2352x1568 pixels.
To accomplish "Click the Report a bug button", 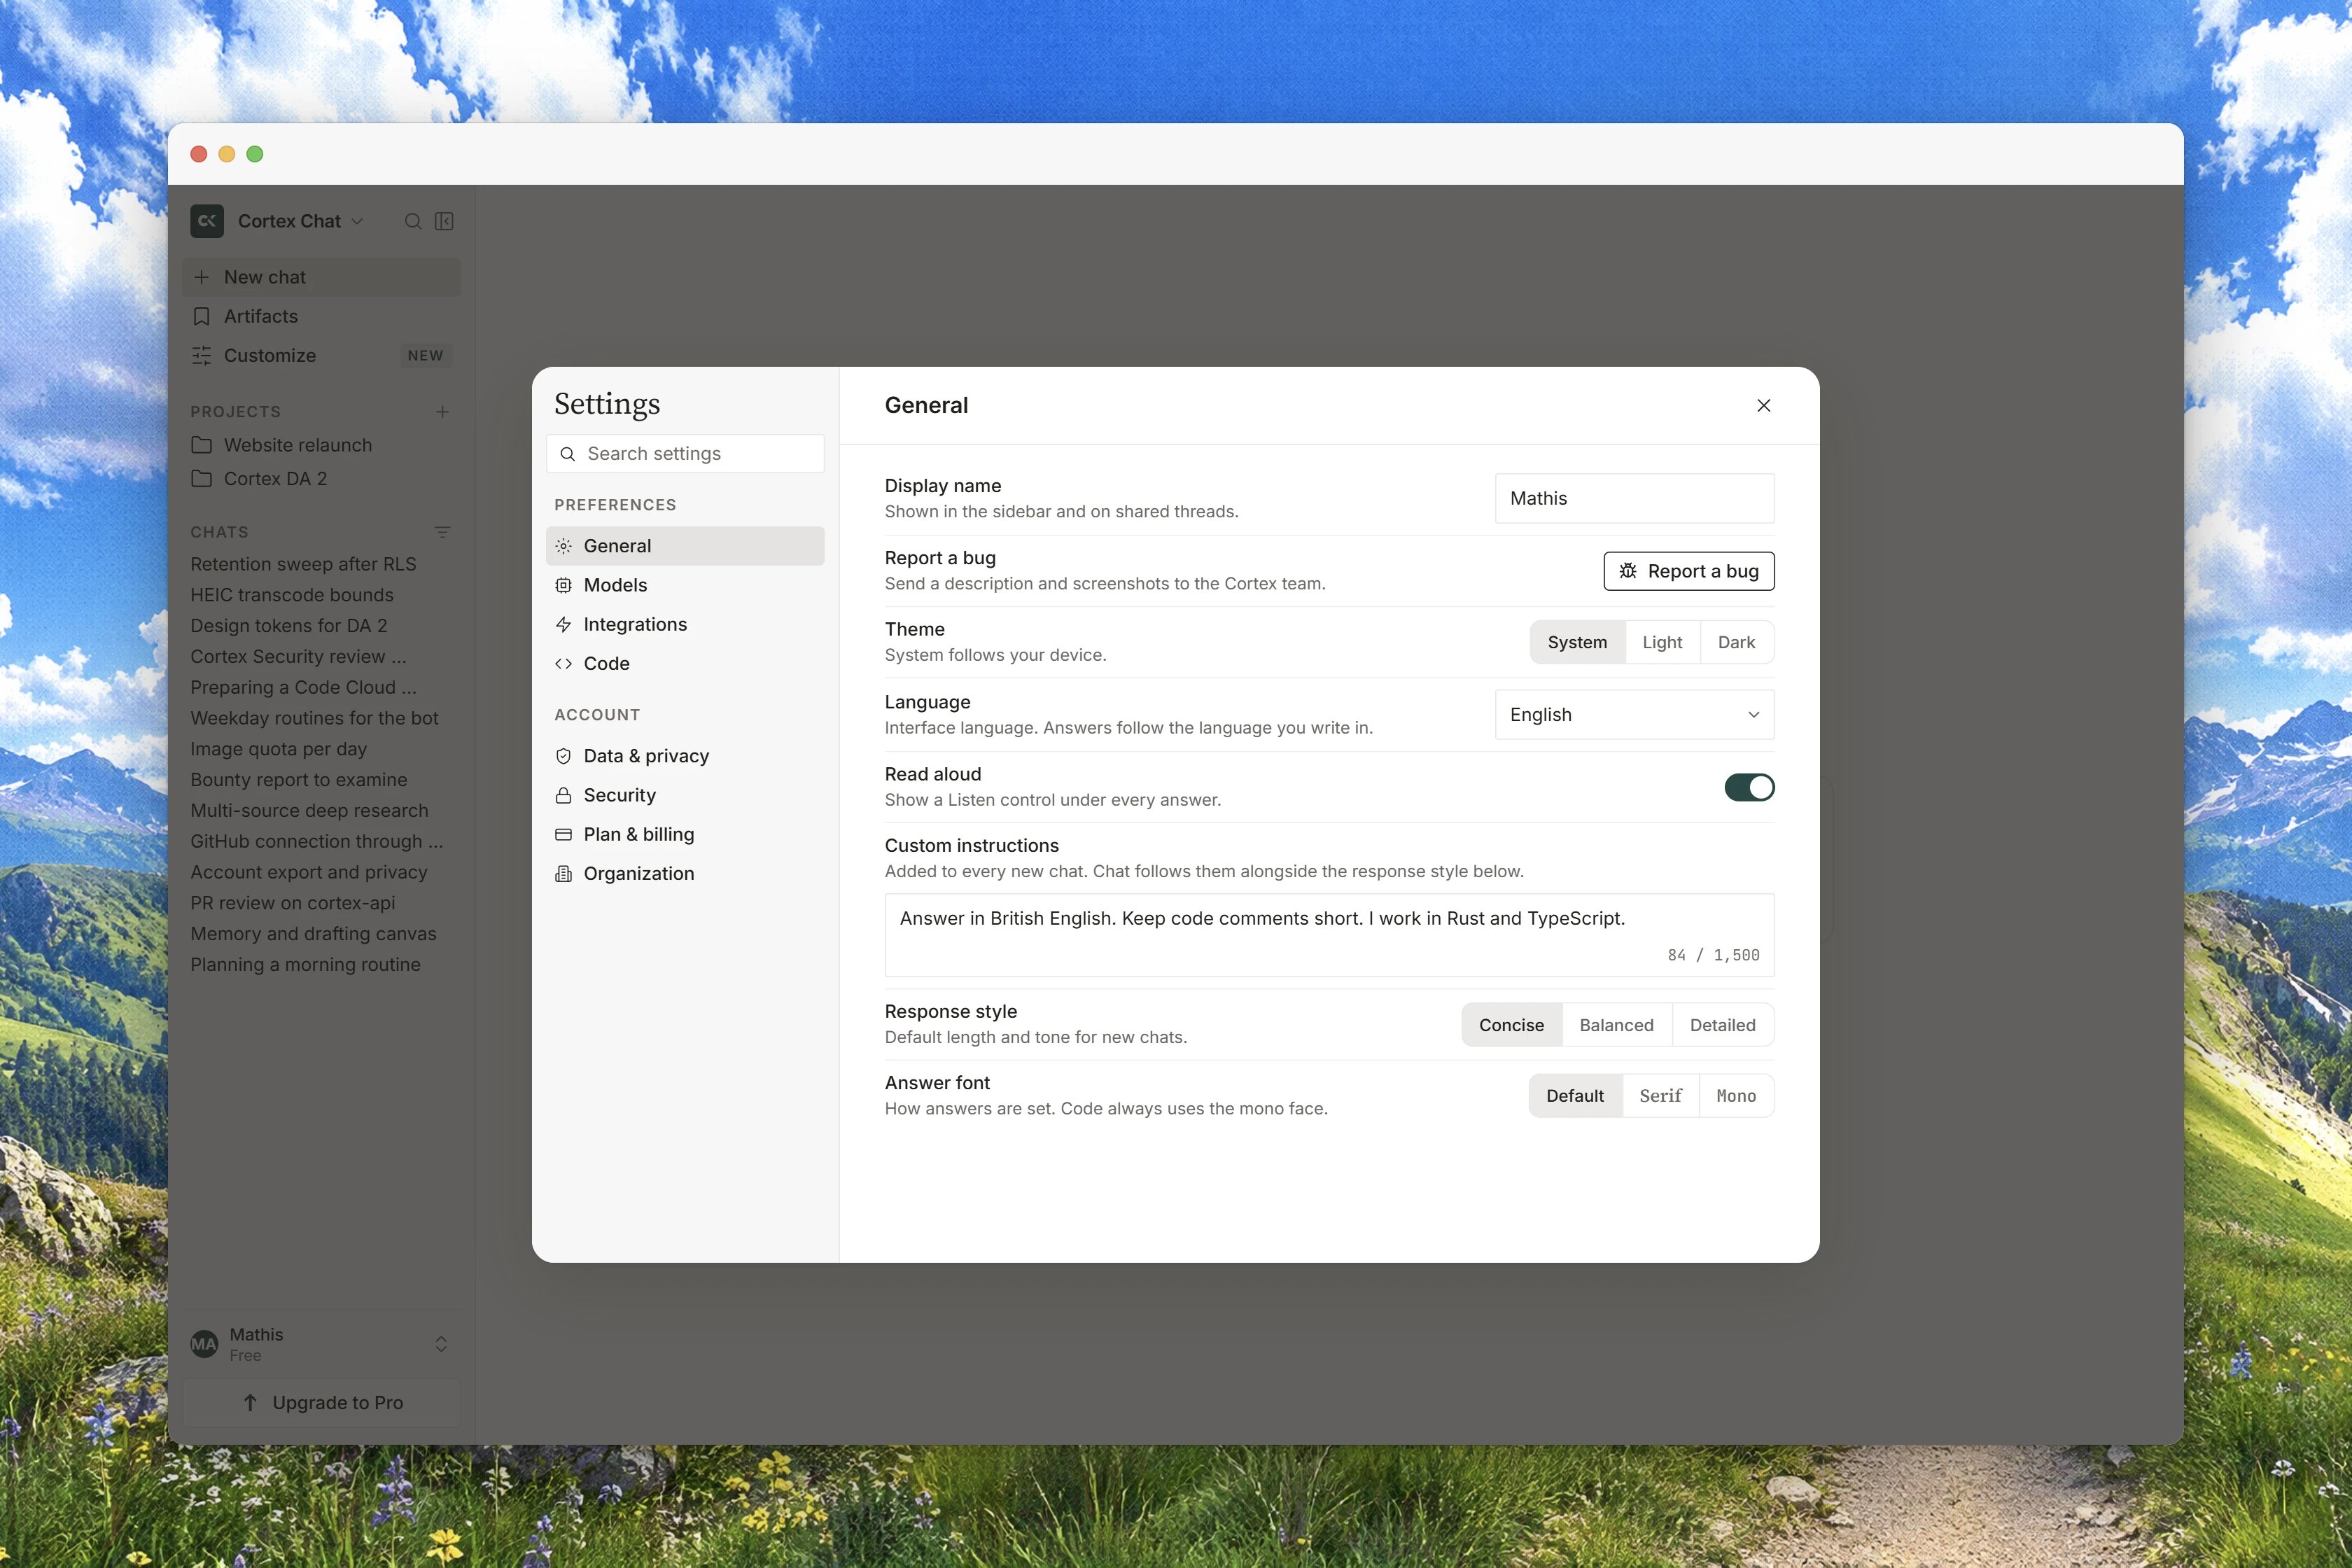I will pyautogui.click(x=1688, y=571).
